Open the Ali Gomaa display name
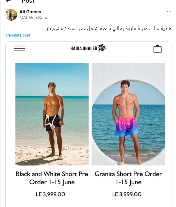176x207 pixels. point(30,12)
